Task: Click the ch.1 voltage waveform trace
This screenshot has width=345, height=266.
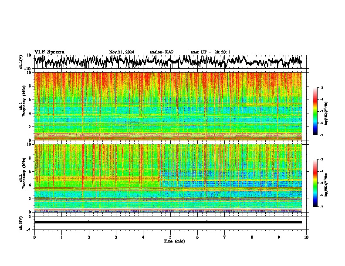Action: tap(168, 61)
